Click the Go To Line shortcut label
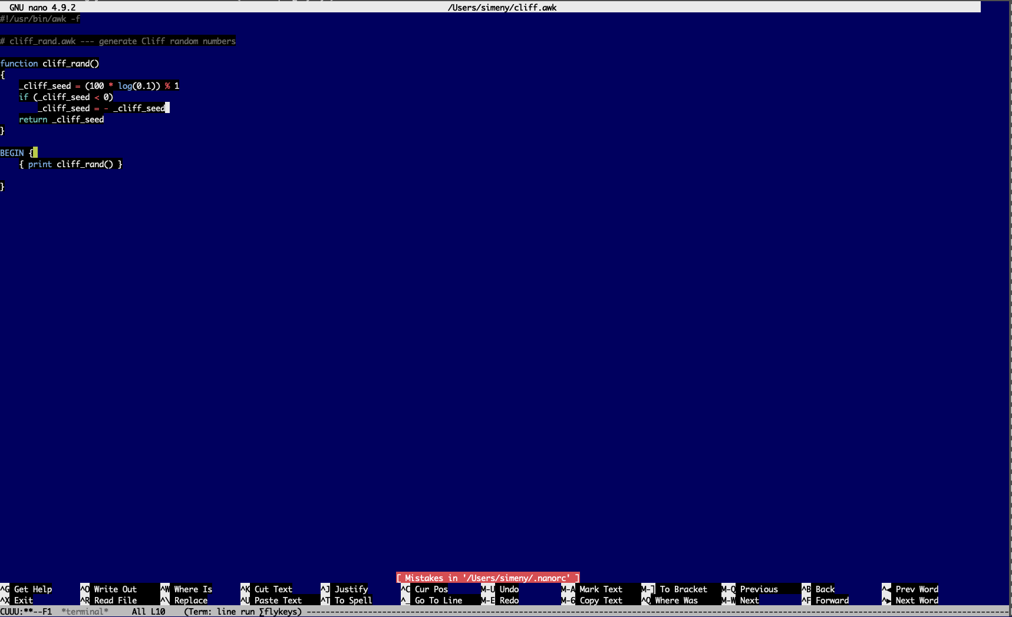1012x617 pixels. [x=439, y=601]
